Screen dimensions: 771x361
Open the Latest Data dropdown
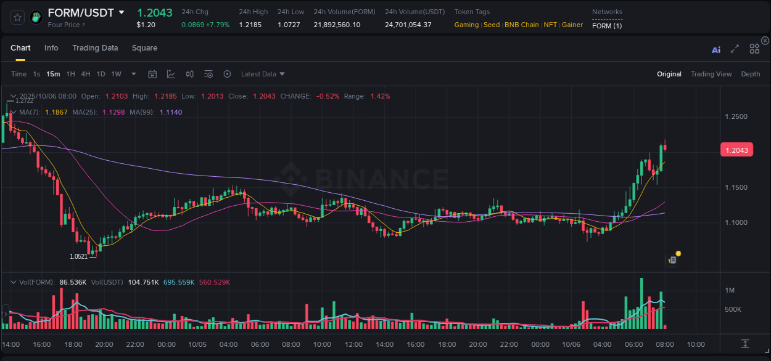[262, 74]
